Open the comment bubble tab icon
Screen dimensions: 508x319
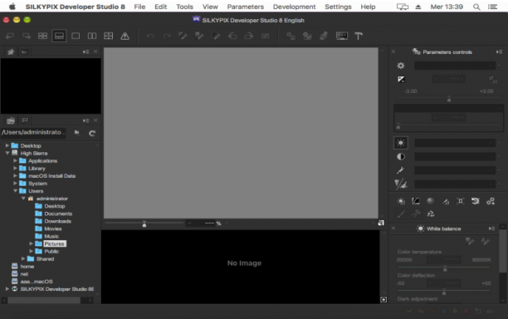(x=25, y=120)
